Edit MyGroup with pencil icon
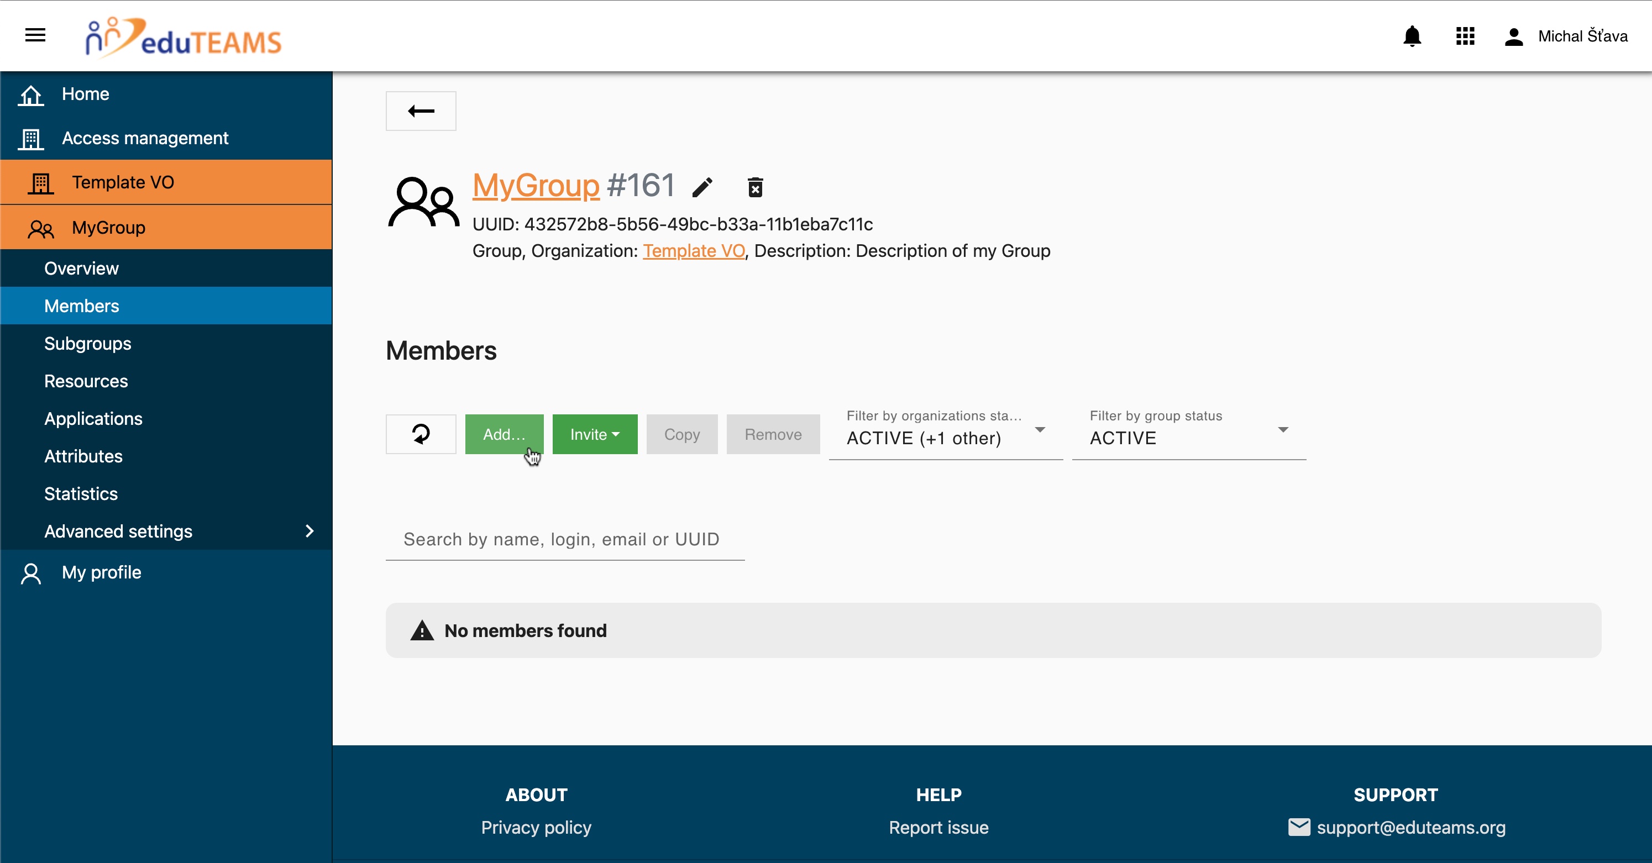The height and width of the screenshot is (863, 1652). click(703, 187)
